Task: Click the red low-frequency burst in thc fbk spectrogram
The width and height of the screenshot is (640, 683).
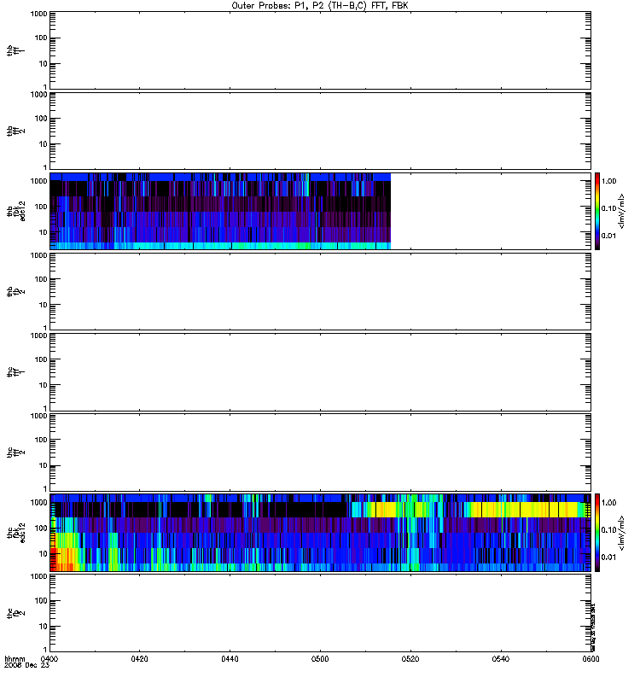Action: (x=54, y=560)
